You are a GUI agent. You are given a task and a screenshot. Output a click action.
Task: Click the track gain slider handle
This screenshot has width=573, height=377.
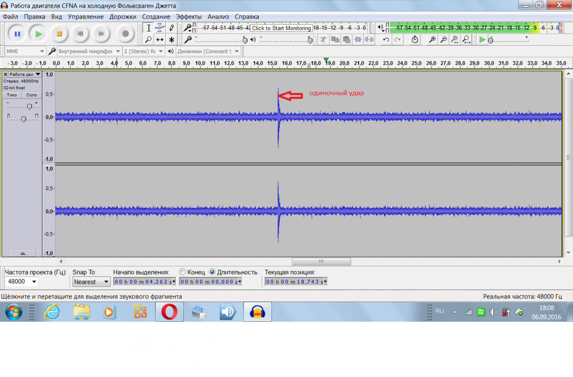tap(29, 106)
